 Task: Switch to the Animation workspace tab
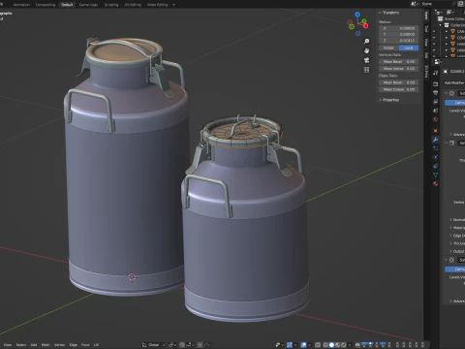click(21, 5)
